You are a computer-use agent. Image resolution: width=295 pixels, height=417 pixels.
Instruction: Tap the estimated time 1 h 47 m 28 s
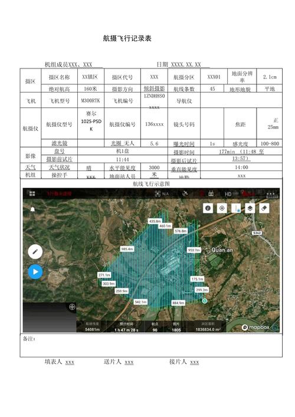click(126, 330)
